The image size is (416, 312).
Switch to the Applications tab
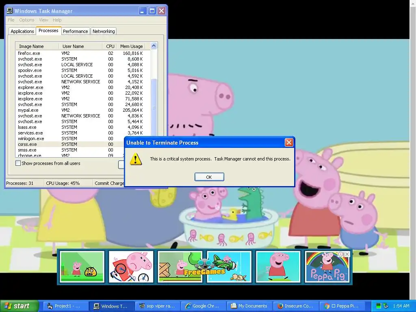tap(22, 31)
